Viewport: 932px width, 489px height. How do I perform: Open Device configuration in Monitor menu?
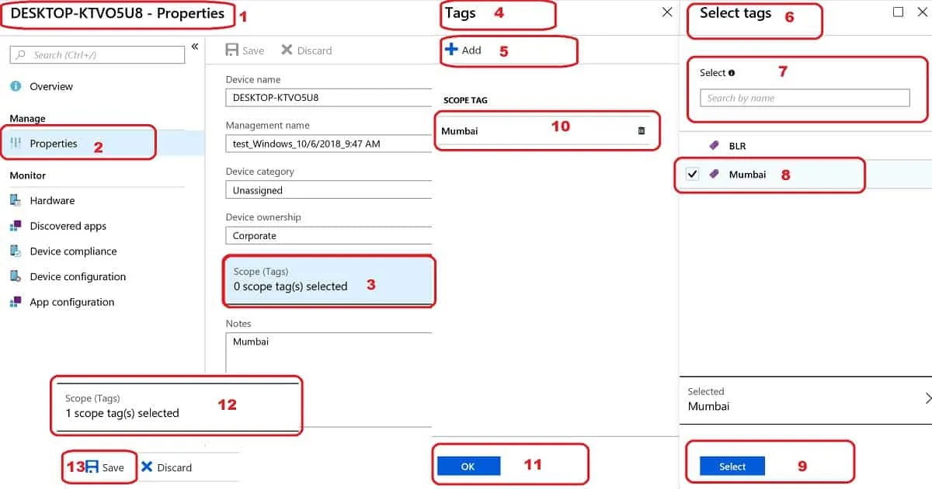tap(77, 276)
